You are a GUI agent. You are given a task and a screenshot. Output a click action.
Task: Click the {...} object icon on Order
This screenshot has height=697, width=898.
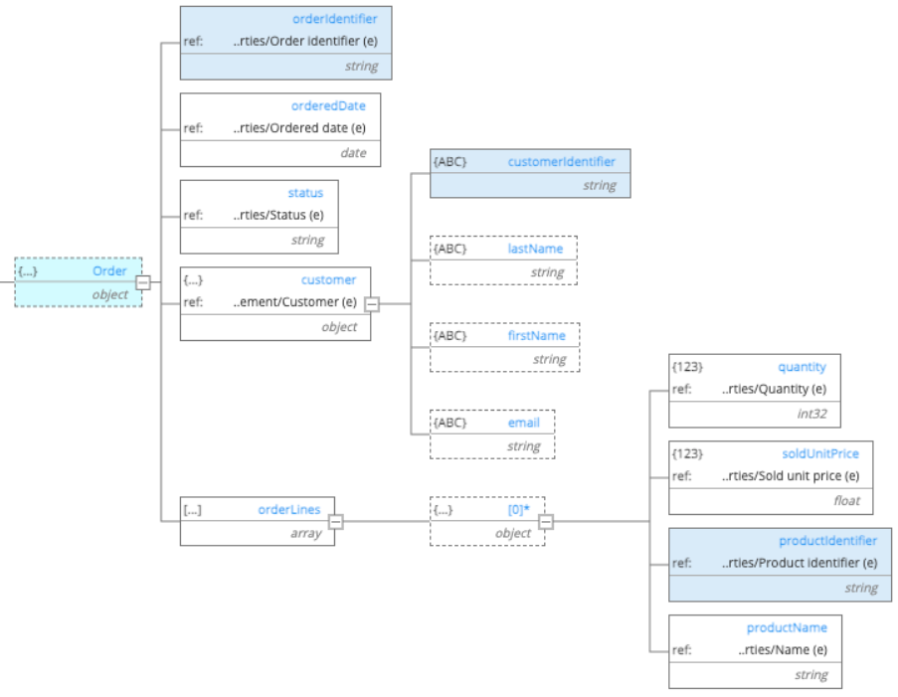[26, 270]
